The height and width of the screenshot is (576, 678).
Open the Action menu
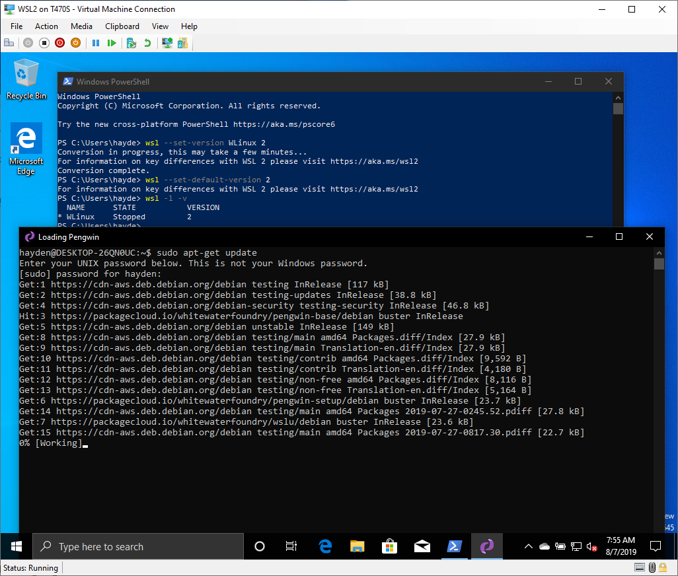46,26
